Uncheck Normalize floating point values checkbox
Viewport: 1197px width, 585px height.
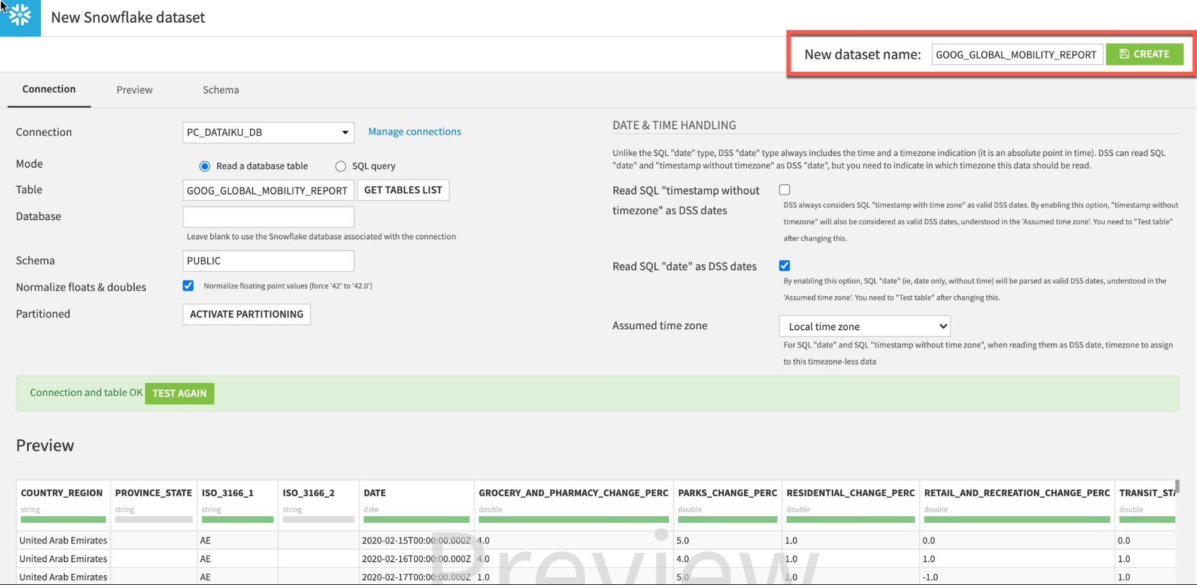pyautogui.click(x=188, y=286)
